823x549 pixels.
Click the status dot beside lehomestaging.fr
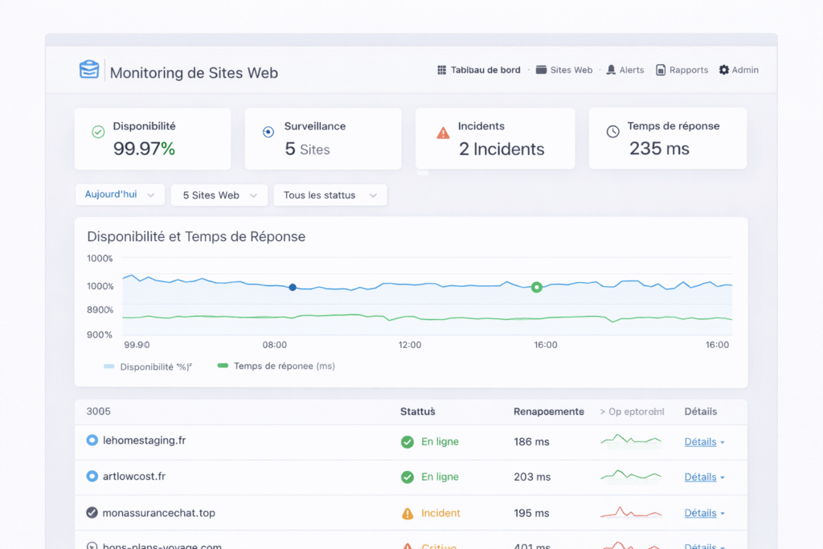tap(91, 440)
